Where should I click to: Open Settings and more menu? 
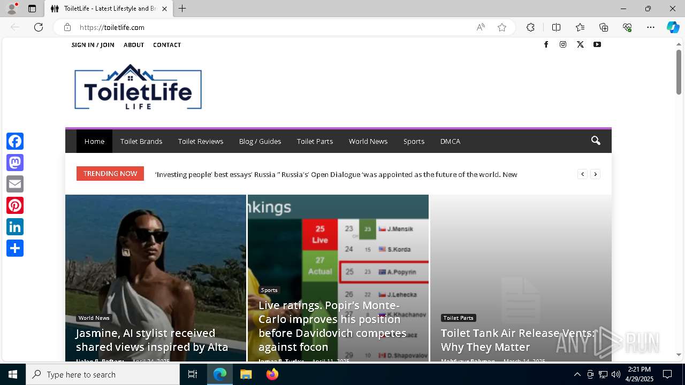coord(651,27)
